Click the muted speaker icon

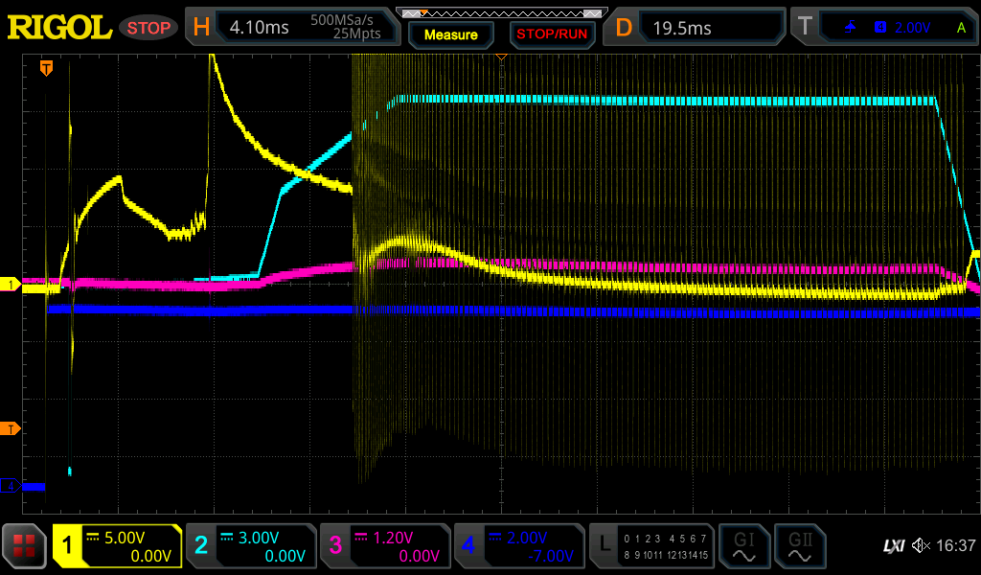(921, 546)
